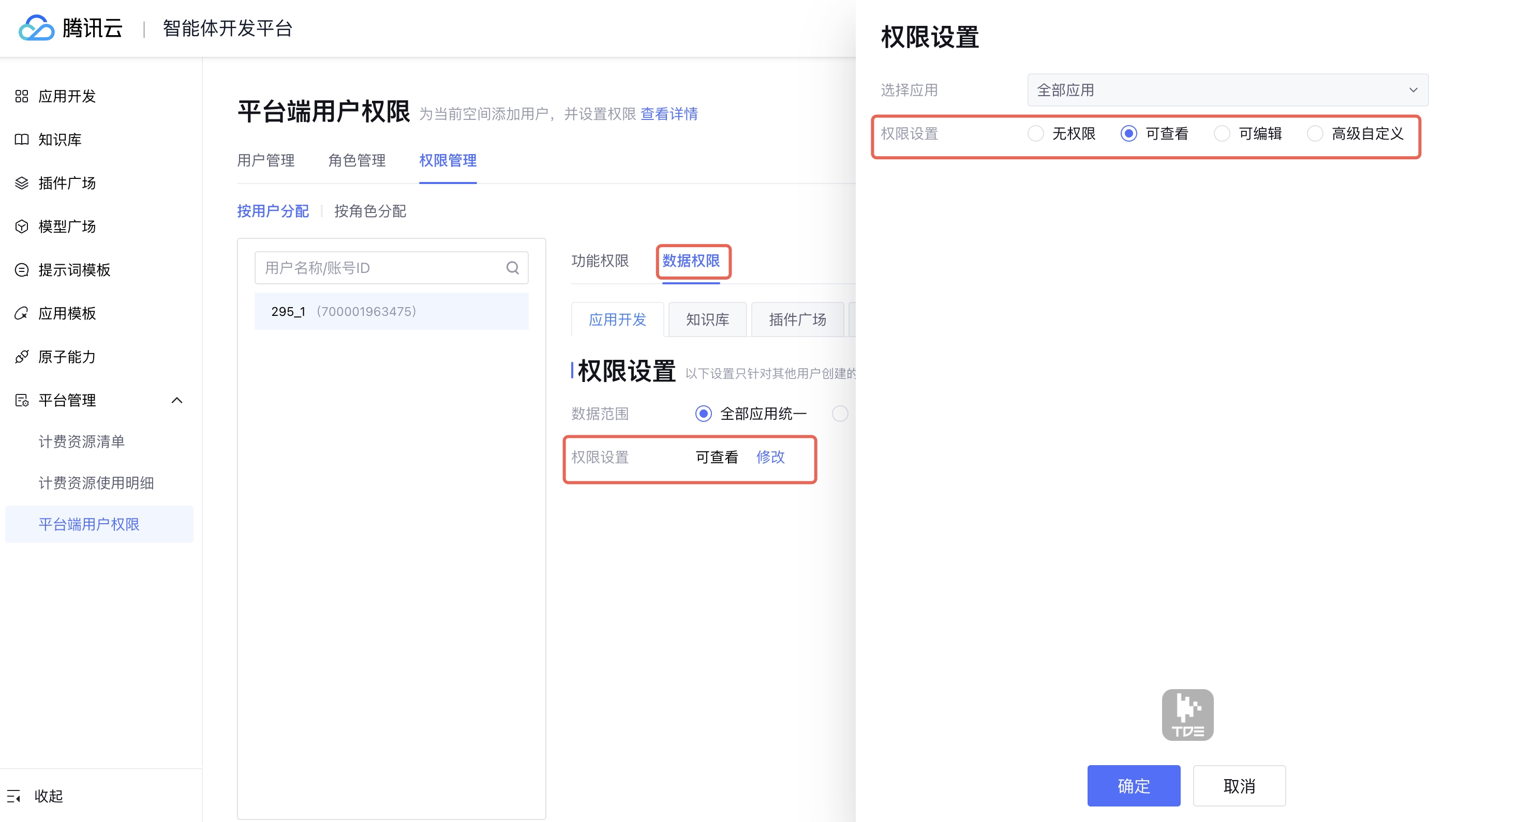This screenshot has height=822, width=1517.
Task: Click the 知识库 book icon in sidebar
Action: pyautogui.click(x=22, y=140)
